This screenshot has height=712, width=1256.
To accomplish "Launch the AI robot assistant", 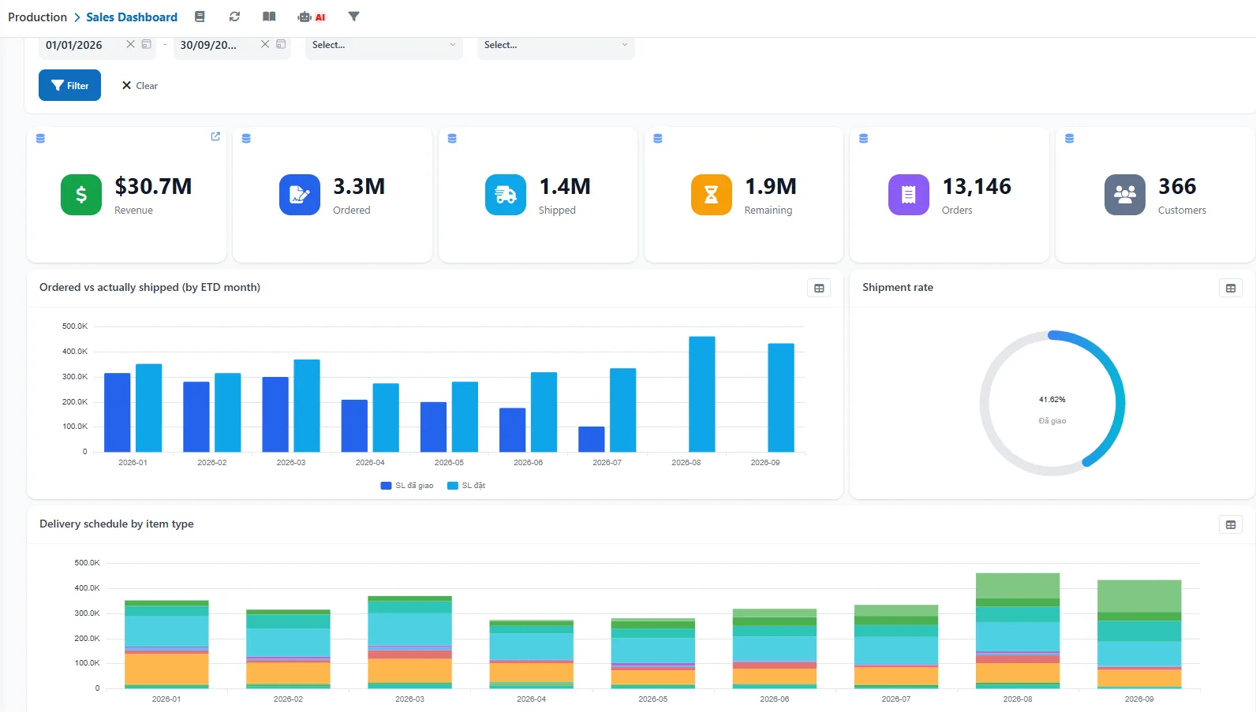I will tap(312, 17).
